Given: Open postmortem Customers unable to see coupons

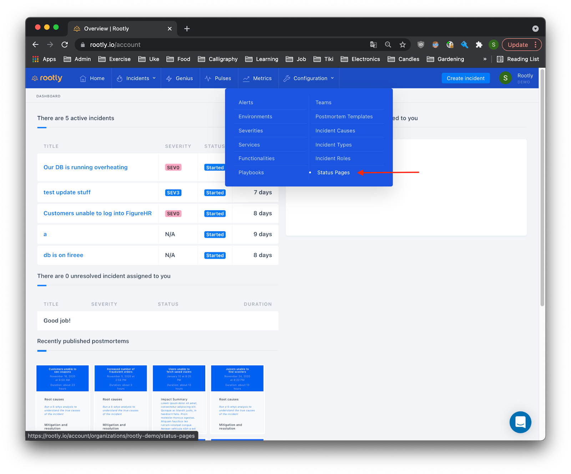Looking at the screenshot, I should pos(62,399).
